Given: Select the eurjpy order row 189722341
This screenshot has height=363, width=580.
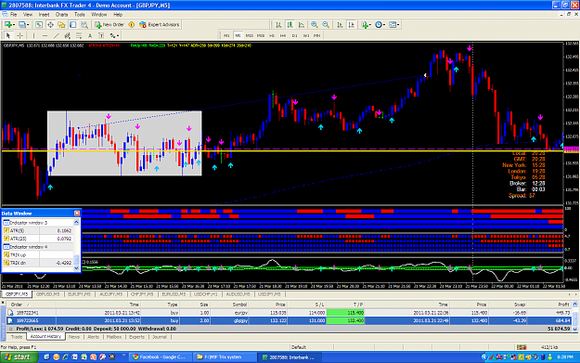Looking at the screenshot, I should pyautogui.click(x=288, y=313).
